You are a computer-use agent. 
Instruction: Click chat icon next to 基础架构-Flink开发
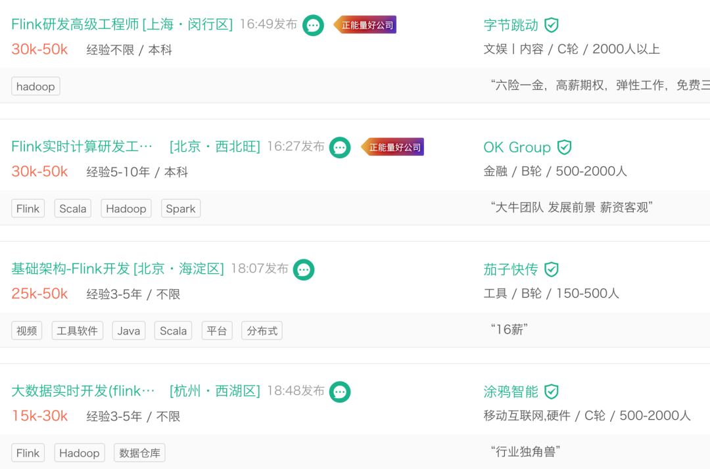pyautogui.click(x=304, y=270)
